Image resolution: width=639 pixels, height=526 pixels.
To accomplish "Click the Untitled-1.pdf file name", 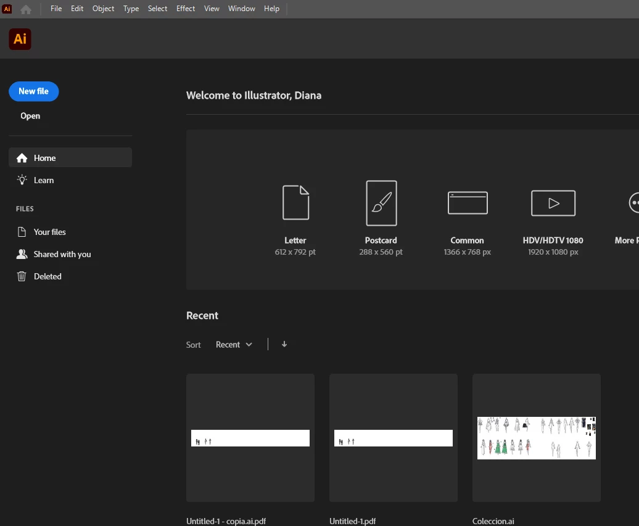I will click(x=353, y=520).
